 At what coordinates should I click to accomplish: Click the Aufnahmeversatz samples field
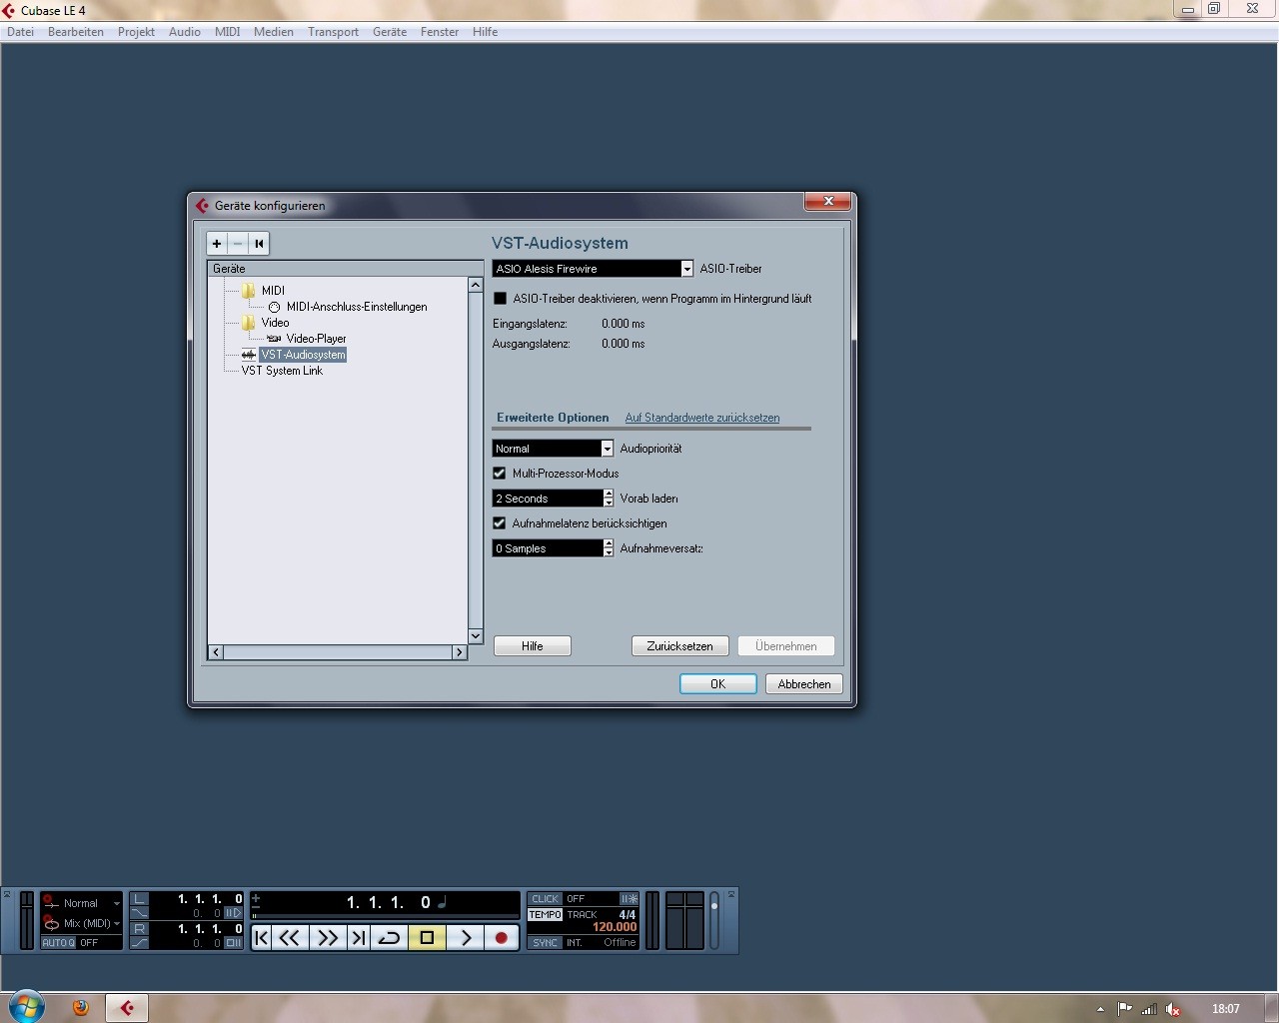(x=548, y=548)
